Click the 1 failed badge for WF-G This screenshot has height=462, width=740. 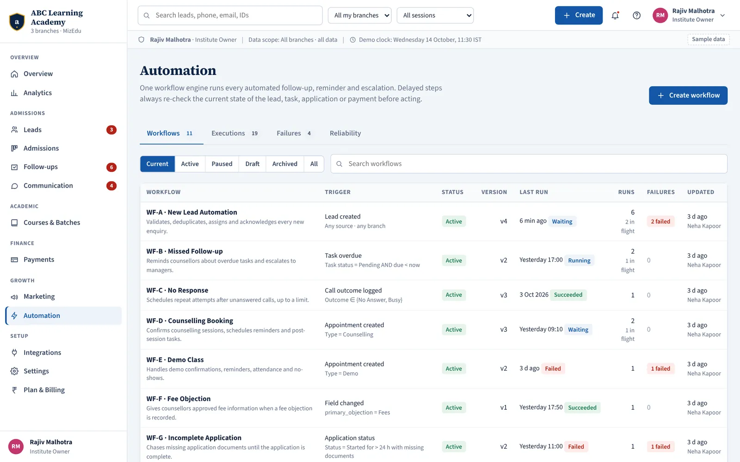(660, 447)
